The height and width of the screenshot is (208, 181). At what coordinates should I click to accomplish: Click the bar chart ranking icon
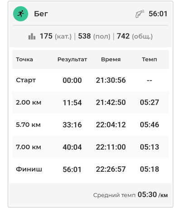[32, 36]
